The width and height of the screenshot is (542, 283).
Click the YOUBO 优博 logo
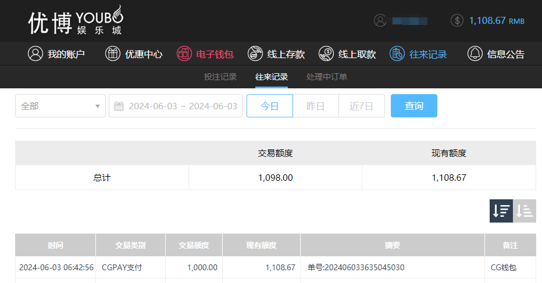[x=76, y=20]
